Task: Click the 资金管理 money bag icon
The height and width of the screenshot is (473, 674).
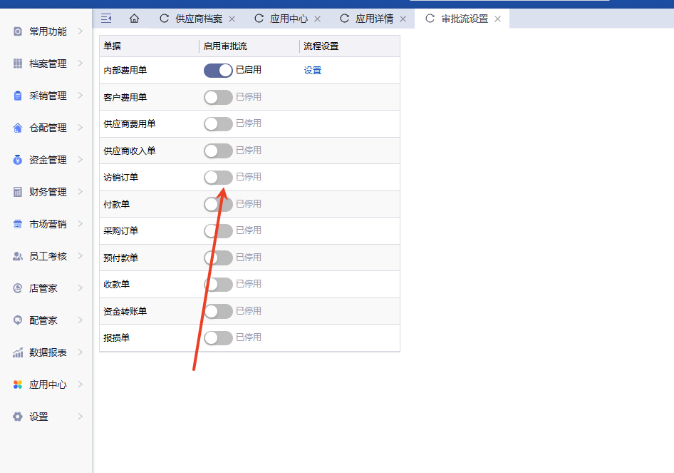Action: 18,160
